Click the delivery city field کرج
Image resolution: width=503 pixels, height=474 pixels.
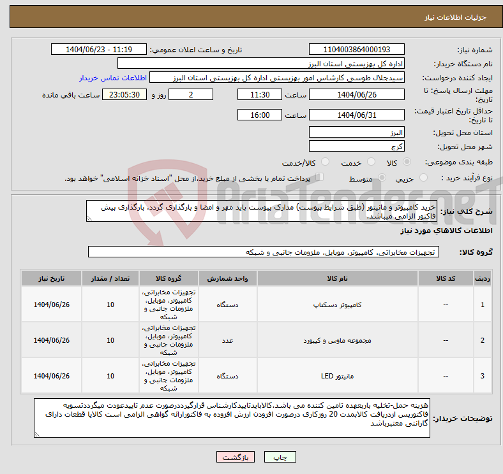point(356,146)
